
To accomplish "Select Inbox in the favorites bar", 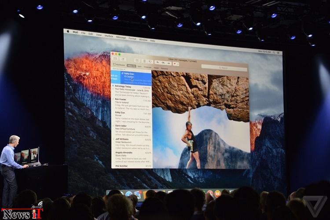I will pyautogui.click(x=132, y=66).
